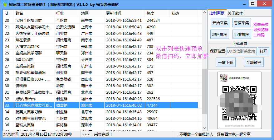Image resolution: width=274 pixels, height=140 pixels.
Task: Click the 更新时间 column header
Action: pos(125,13)
